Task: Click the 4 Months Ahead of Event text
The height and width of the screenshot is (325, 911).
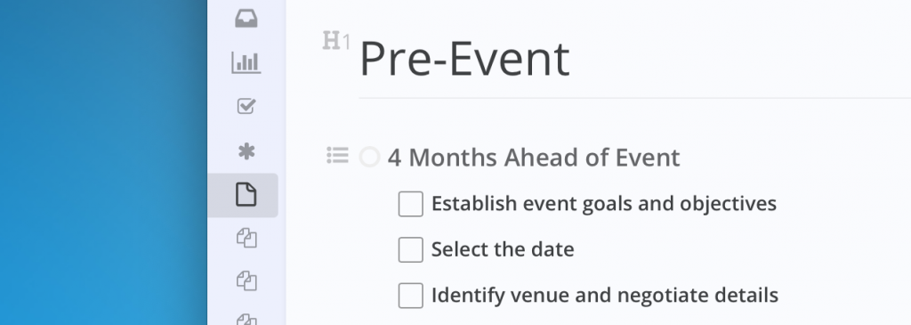Action: point(534,158)
